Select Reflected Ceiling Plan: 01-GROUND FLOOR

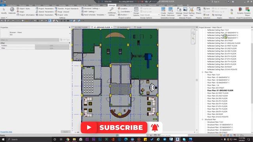point(224,43)
